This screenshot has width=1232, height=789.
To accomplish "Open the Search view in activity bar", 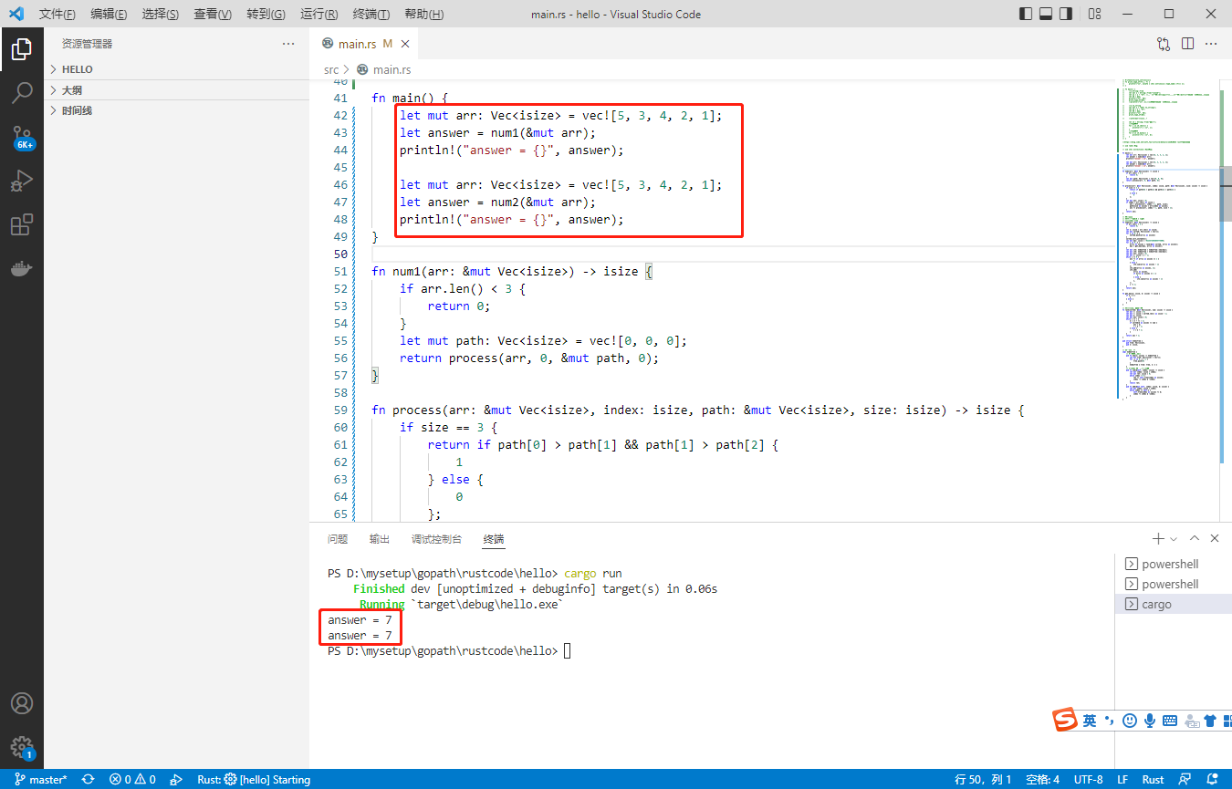I will coord(22,93).
